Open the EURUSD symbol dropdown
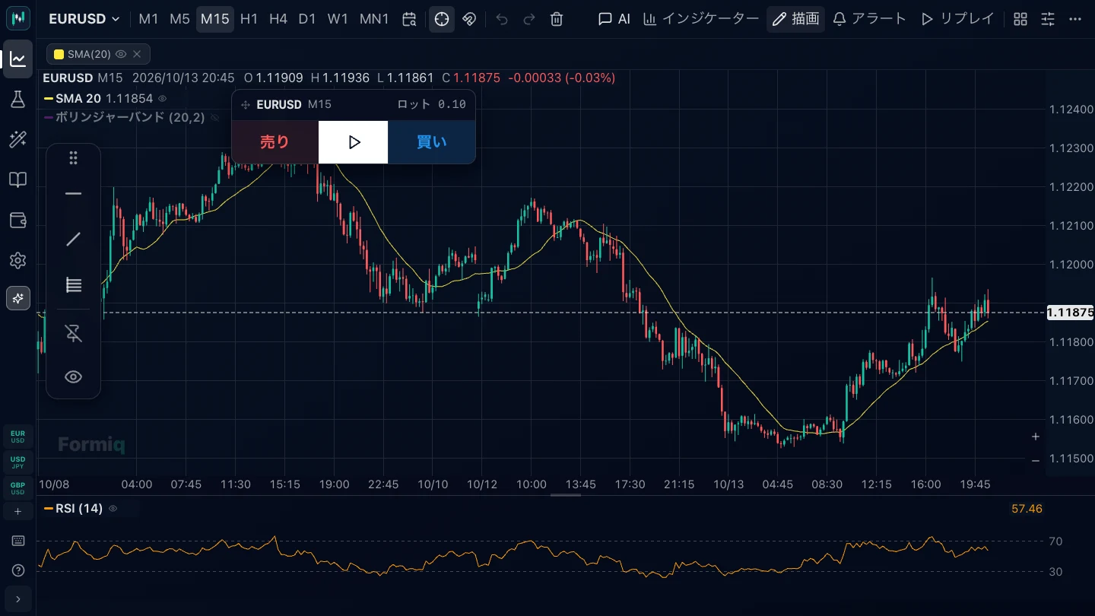This screenshot has width=1095, height=616. 84,19
